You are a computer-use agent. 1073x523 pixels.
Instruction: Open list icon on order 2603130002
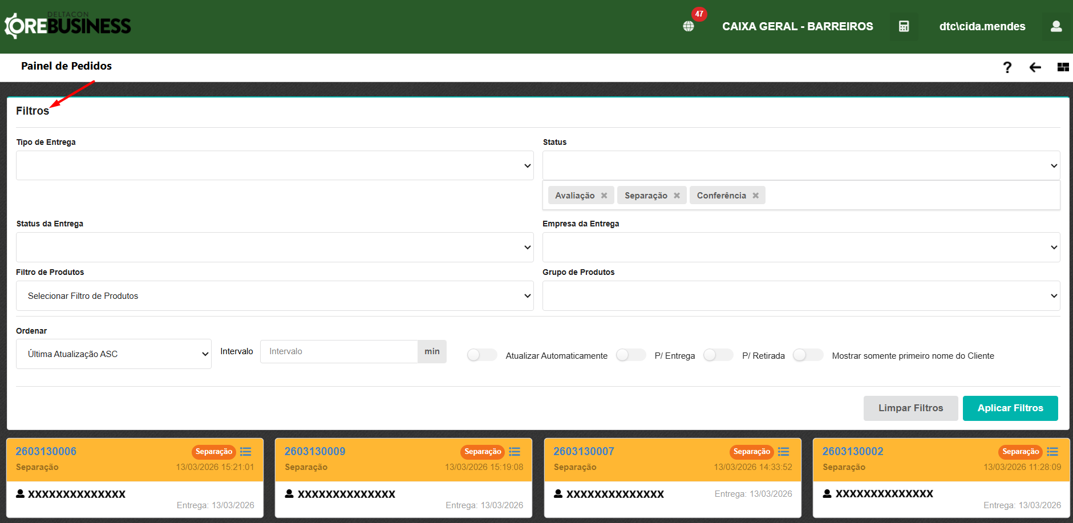(1052, 452)
